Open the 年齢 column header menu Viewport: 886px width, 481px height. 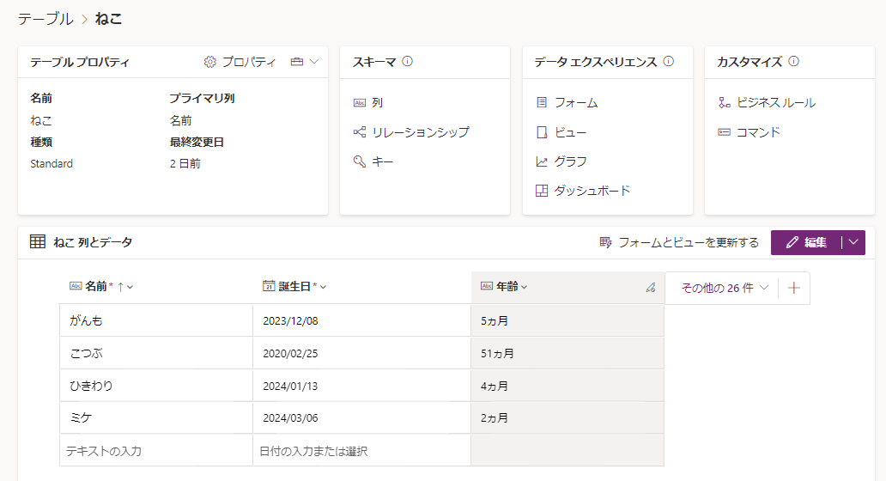point(504,287)
